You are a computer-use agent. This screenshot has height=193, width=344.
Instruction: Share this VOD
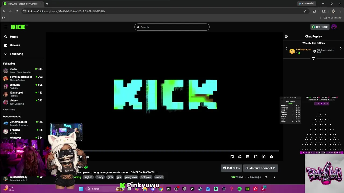coord(266,177)
